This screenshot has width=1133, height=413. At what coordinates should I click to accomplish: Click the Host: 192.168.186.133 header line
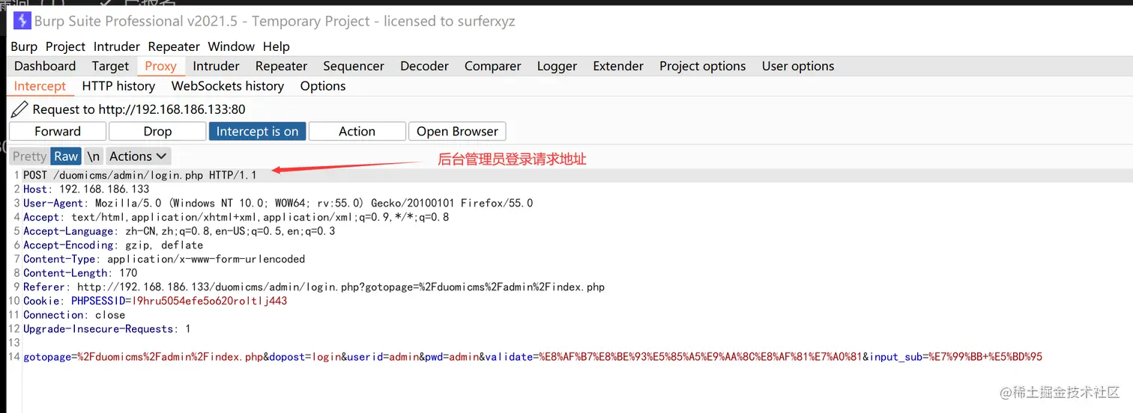tap(86, 189)
